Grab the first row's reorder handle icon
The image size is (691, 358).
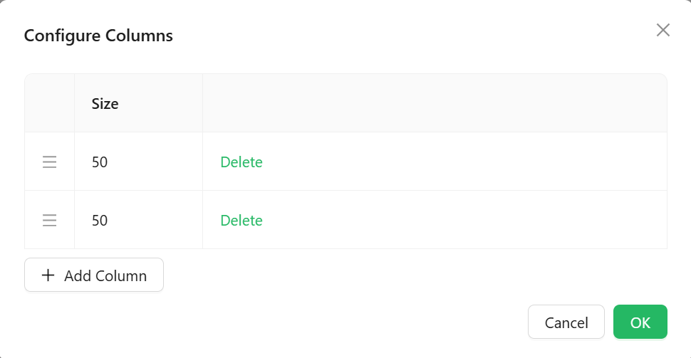point(49,162)
